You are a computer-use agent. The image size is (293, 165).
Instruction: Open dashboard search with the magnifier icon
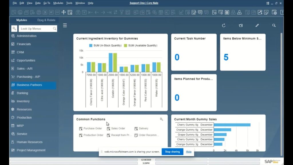pyautogui.click(x=274, y=25)
